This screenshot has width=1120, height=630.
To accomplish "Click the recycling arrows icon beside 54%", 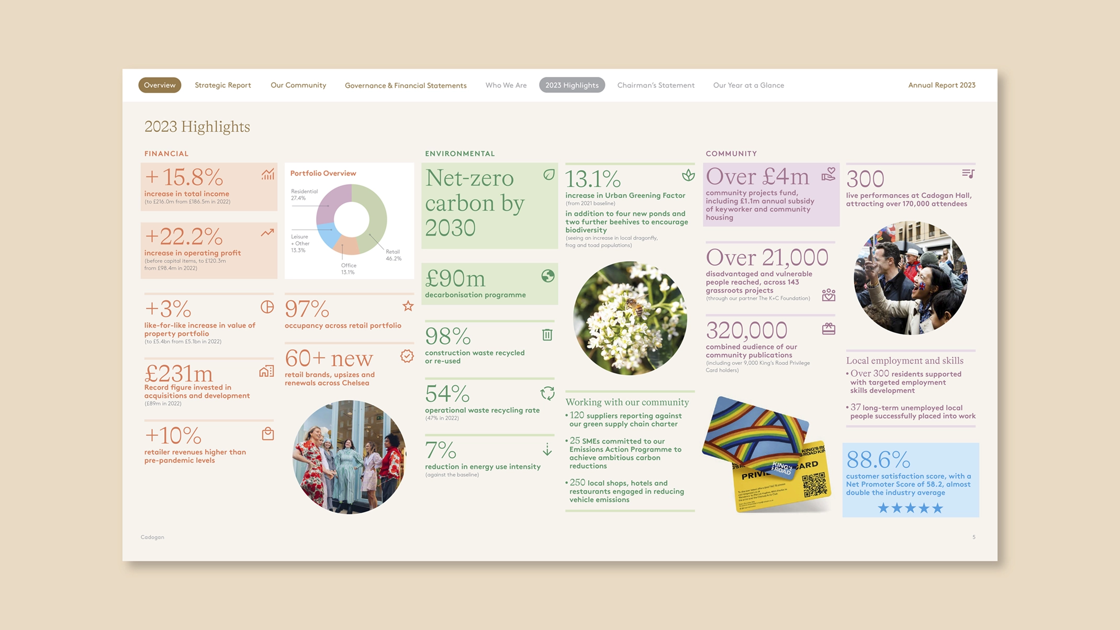I will pos(547,393).
